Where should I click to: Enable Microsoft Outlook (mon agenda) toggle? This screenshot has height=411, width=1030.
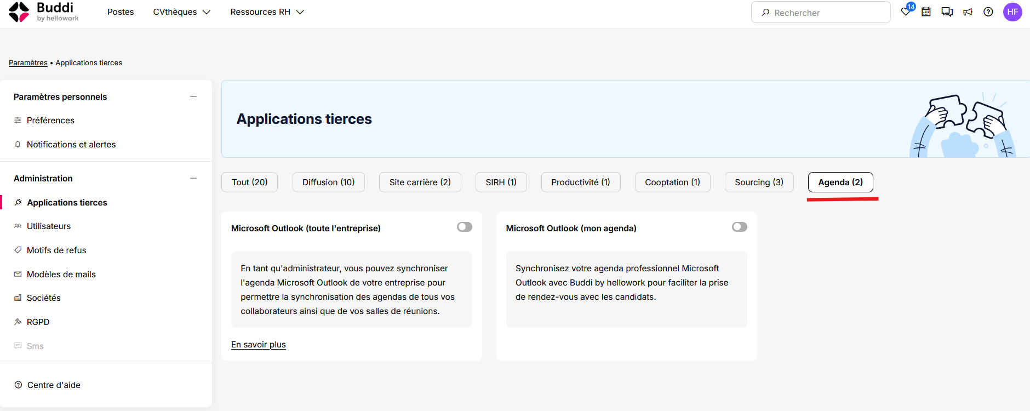[x=740, y=227]
